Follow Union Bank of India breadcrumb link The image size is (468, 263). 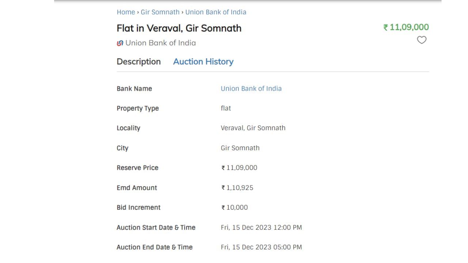tap(216, 12)
